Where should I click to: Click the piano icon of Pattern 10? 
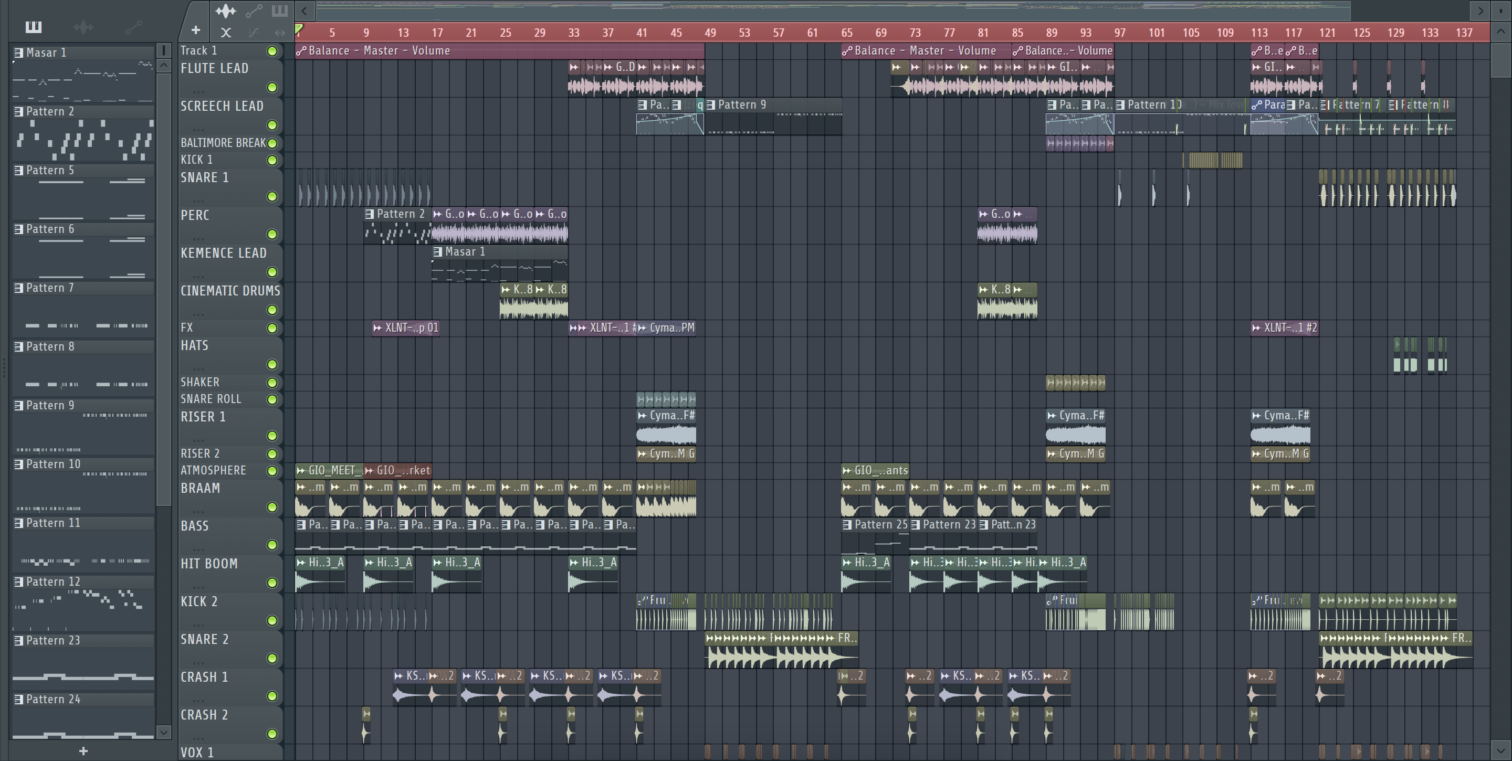click(19, 464)
